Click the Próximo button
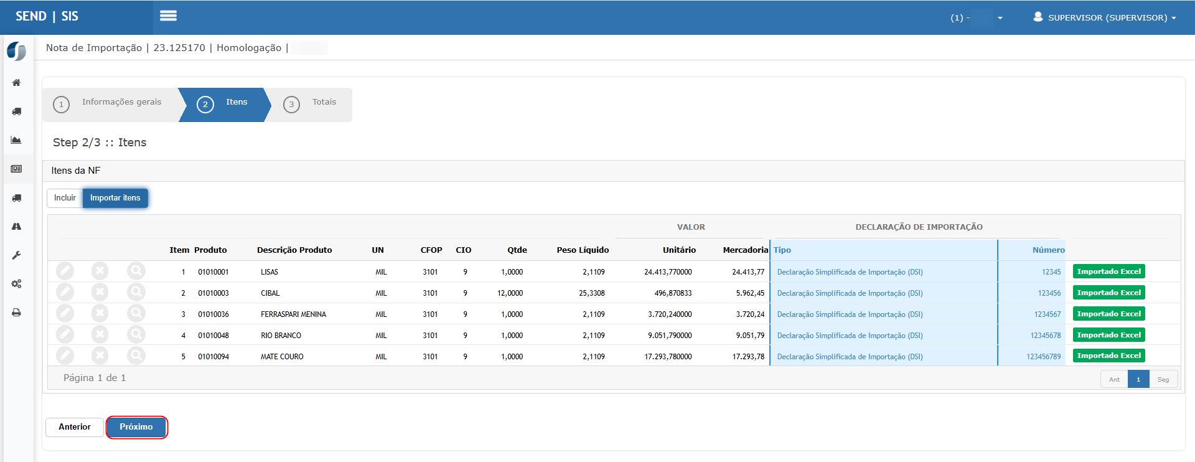This screenshot has height=462, width=1195. click(136, 427)
